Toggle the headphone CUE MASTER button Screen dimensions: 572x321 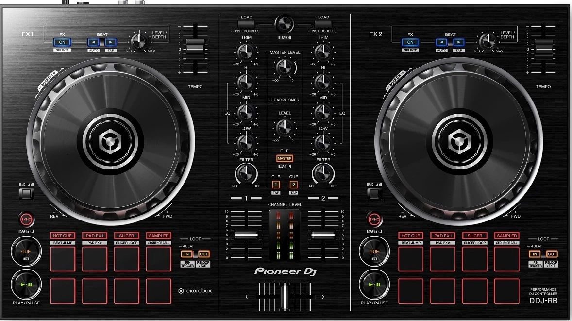coord(285,159)
